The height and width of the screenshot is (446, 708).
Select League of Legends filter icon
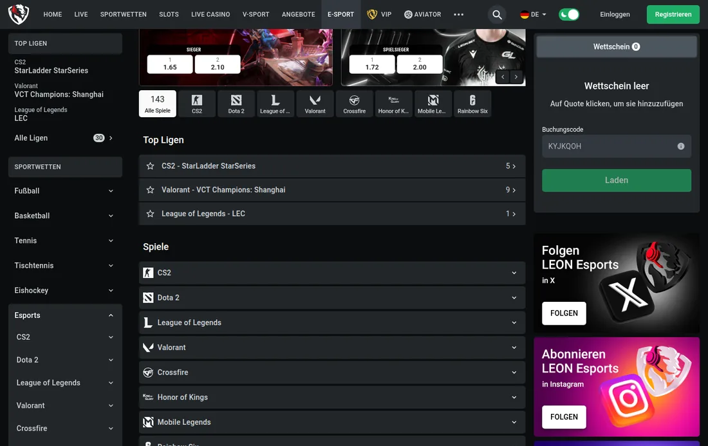point(275,104)
